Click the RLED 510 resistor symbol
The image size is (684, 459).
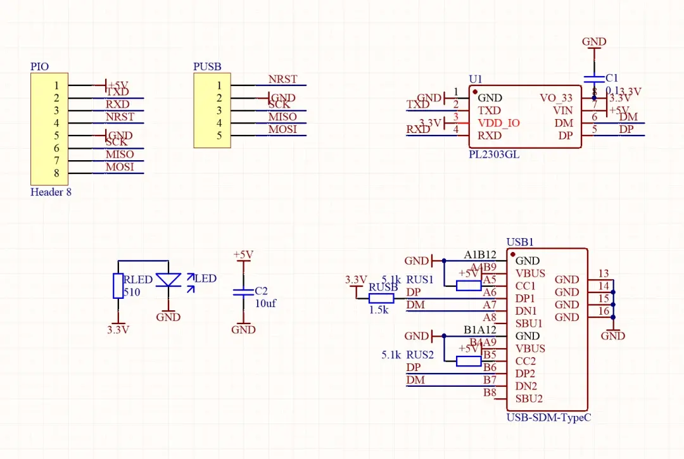(118, 286)
